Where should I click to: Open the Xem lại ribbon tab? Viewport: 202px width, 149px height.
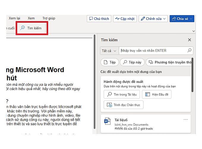[x=15, y=18]
